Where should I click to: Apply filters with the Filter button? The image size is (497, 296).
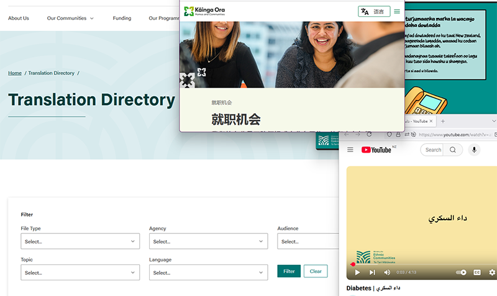289,271
